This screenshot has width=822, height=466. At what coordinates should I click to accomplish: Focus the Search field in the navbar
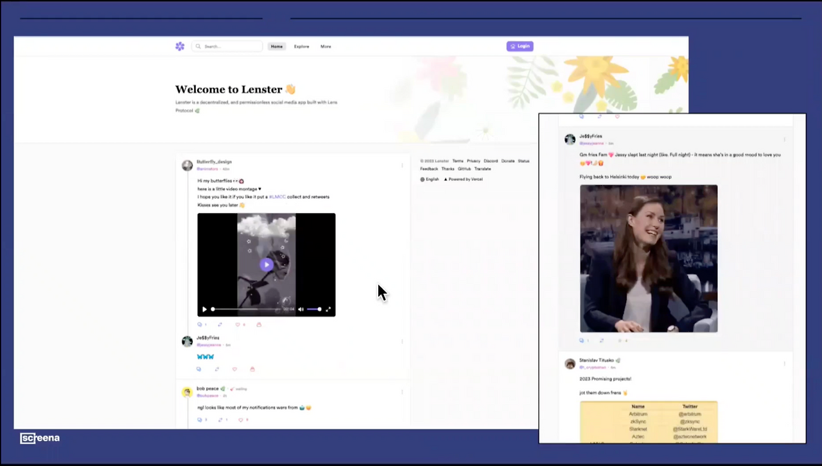pos(227,46)
